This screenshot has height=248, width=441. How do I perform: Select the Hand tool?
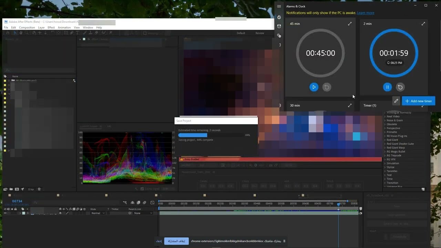pos(21,33)
